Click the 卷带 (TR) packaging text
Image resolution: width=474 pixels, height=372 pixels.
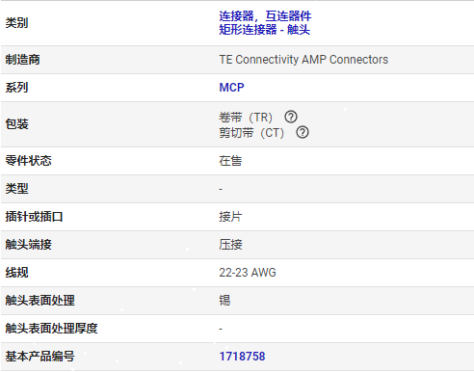click(x=246, y=118)
